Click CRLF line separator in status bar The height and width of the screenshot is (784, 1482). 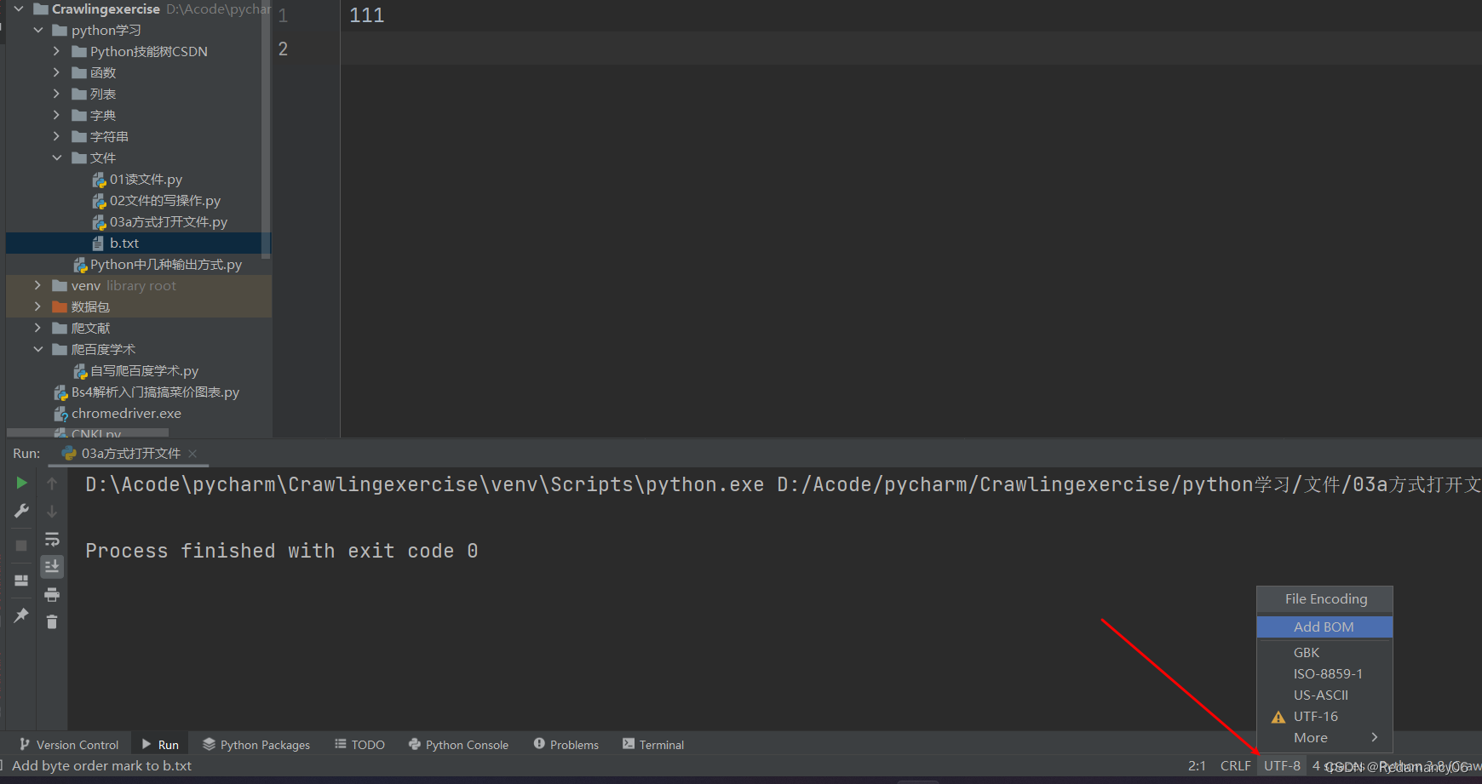(1235, 766)
